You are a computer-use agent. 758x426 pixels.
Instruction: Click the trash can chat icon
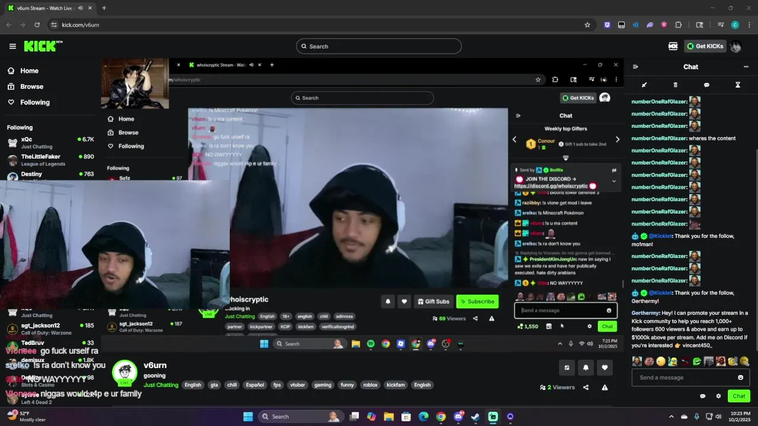675,85
